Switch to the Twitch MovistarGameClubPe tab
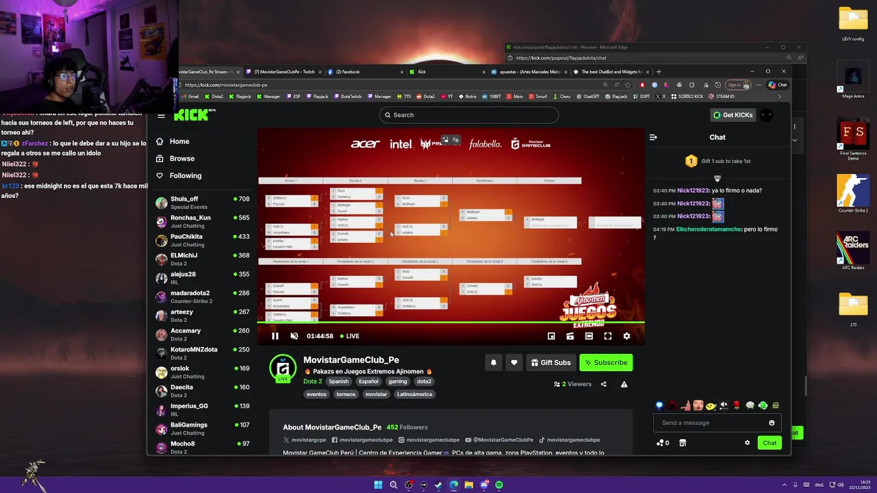The height and width of the screenshot is (493, 877). (284, 72)
